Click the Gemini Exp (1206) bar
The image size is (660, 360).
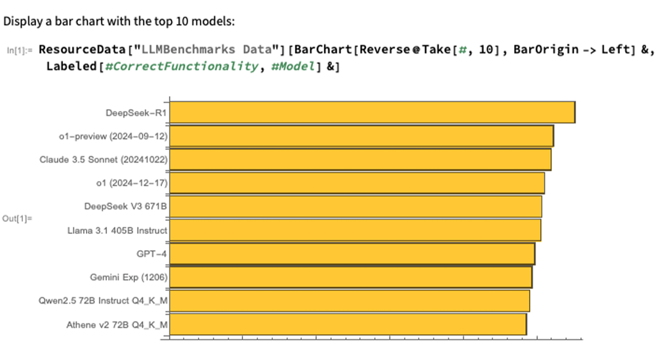(x=350, y=277)
